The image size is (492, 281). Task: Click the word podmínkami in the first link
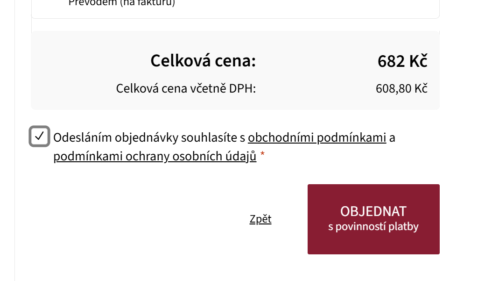[351, 137]
